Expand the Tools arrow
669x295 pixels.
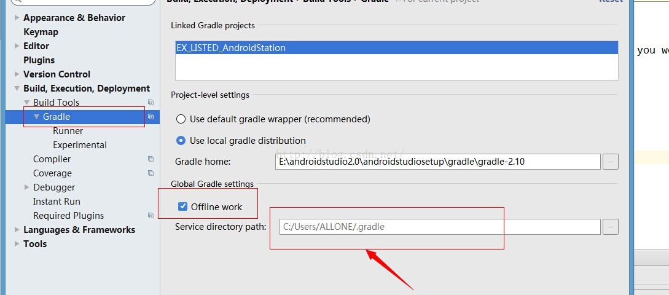tap(17, 243)
